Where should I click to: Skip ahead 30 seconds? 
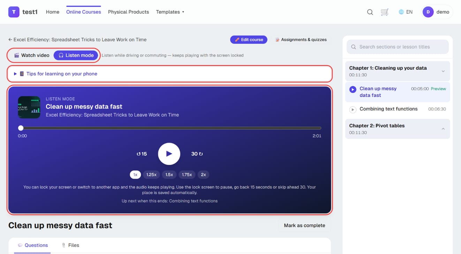(x=197, y=154)
